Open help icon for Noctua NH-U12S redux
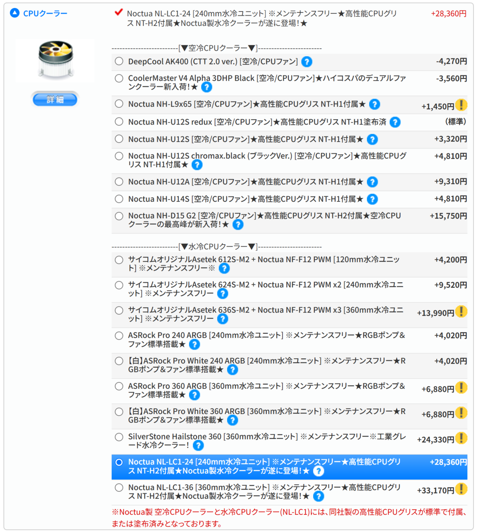Screen dimensions: 477x532 395,122
